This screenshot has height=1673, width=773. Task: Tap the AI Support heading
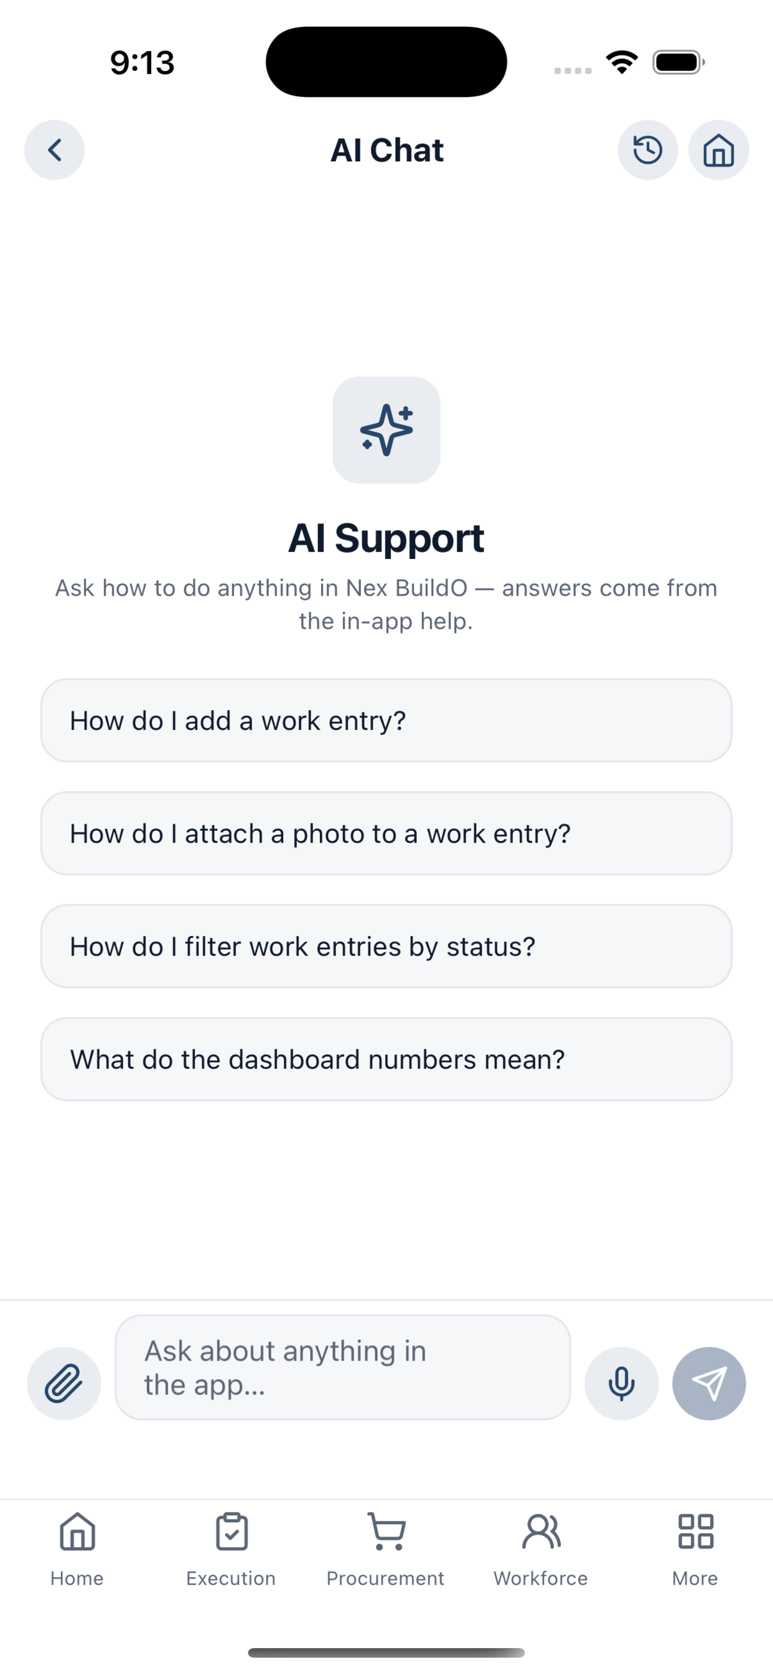pos(386,538)
